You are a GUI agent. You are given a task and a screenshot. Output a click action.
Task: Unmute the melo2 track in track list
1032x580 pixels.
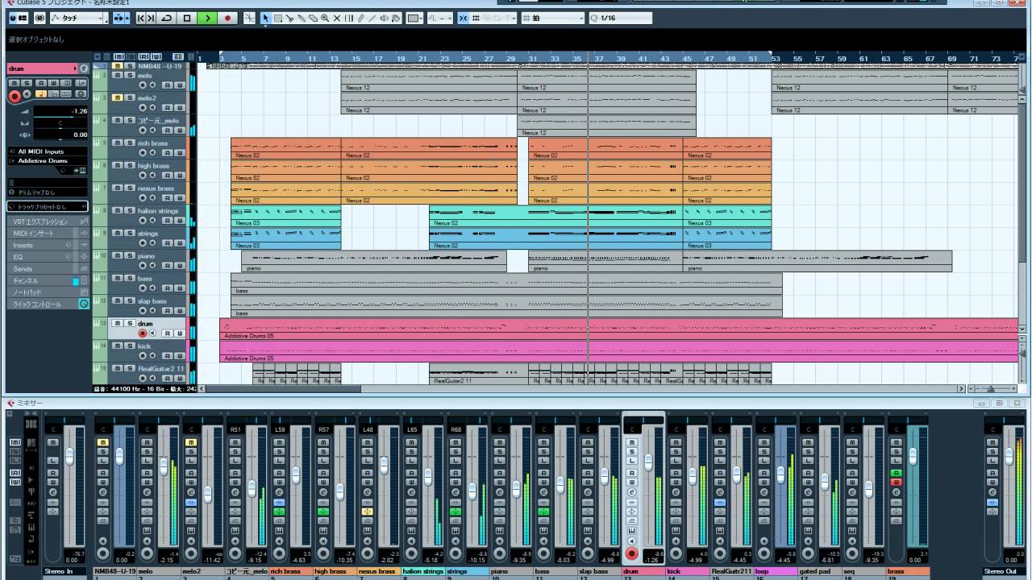click(x=118, y=98)
